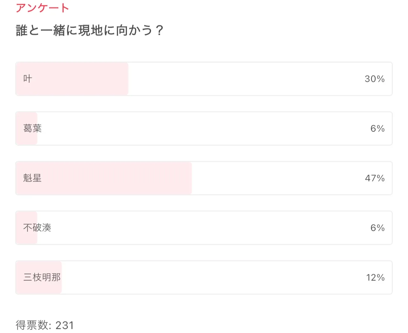Click the empty white middle of 不破湊 row

click(203, 228)
